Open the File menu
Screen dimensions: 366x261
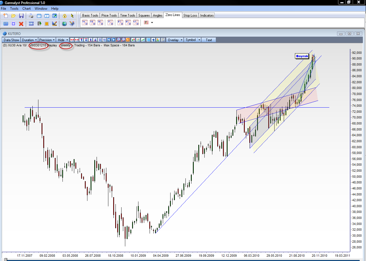(x=3, y=9)
